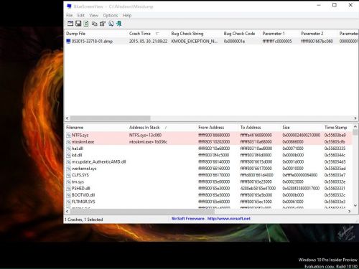Click the file icon beside tm.sys

pos(69,181)
